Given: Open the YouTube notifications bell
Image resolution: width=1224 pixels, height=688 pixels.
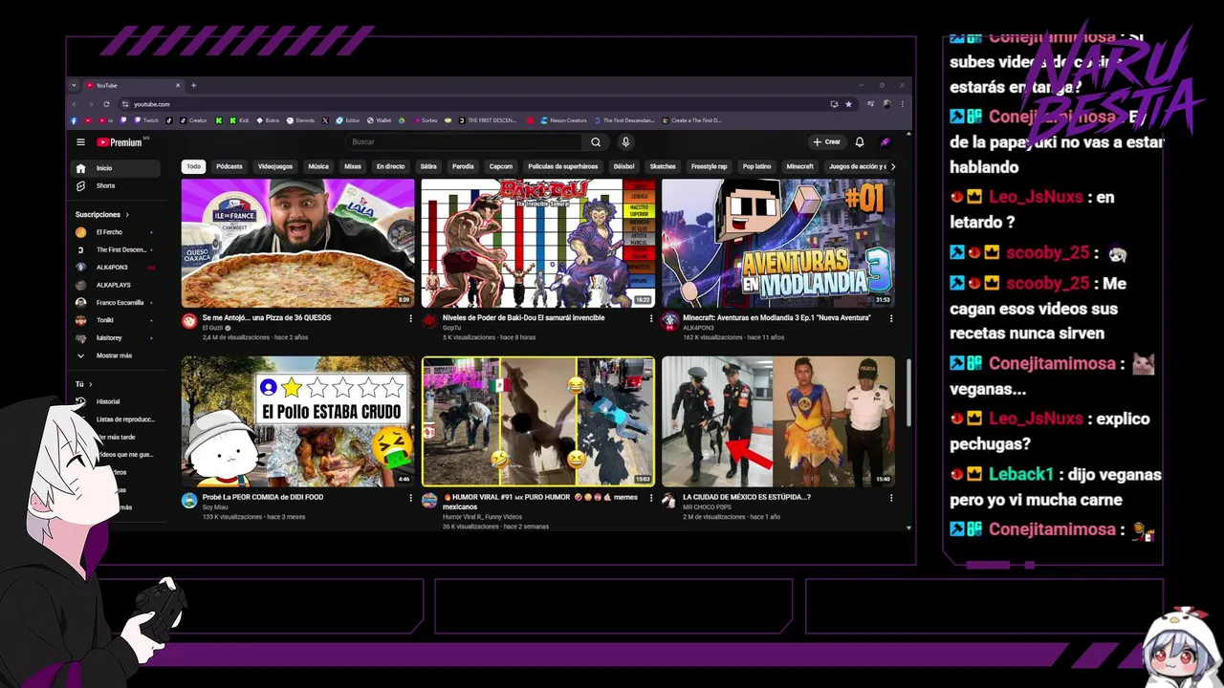Looking at the screenshot, I should point(860,142).
